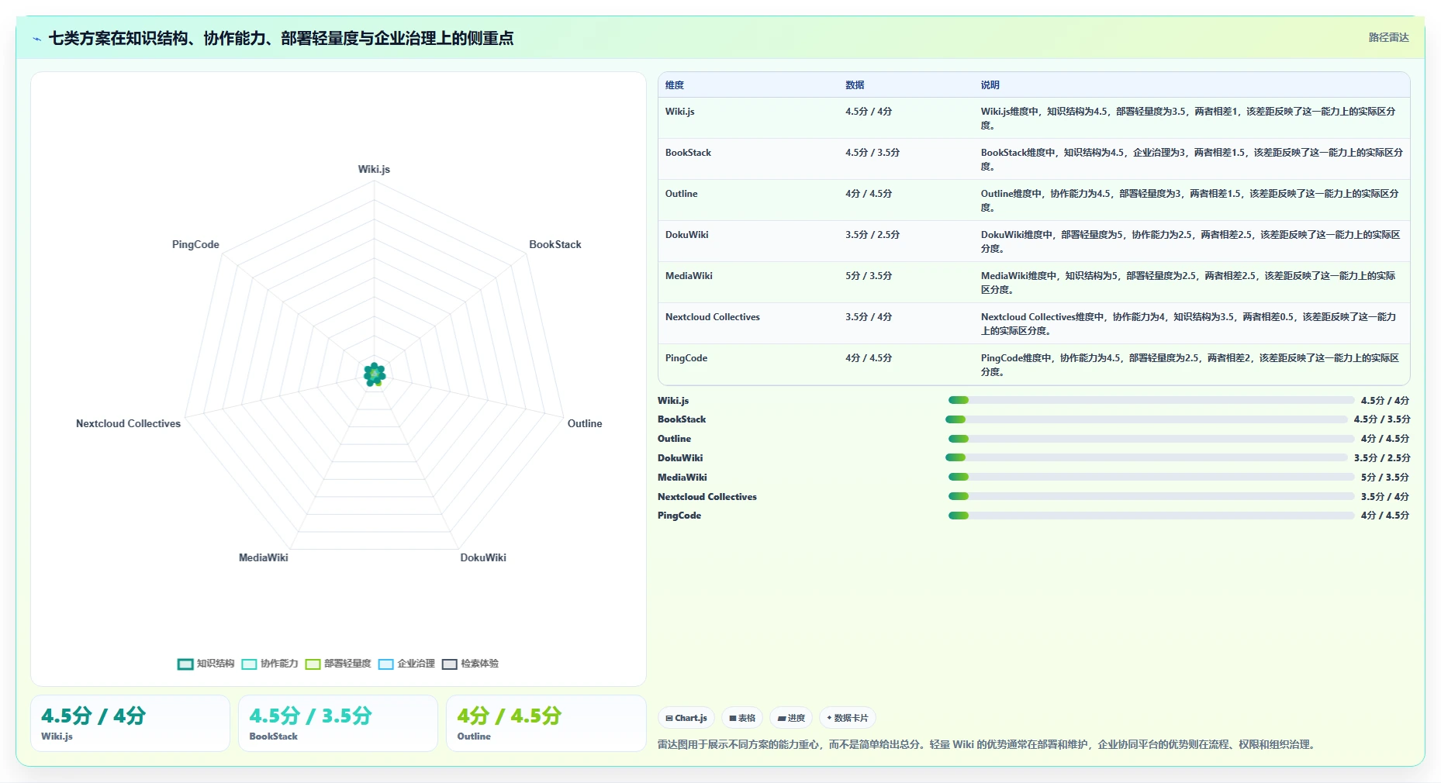Click the DokuWiki description in table
The width and height of the screenshot is (1441, 783).
[1190, 241]
